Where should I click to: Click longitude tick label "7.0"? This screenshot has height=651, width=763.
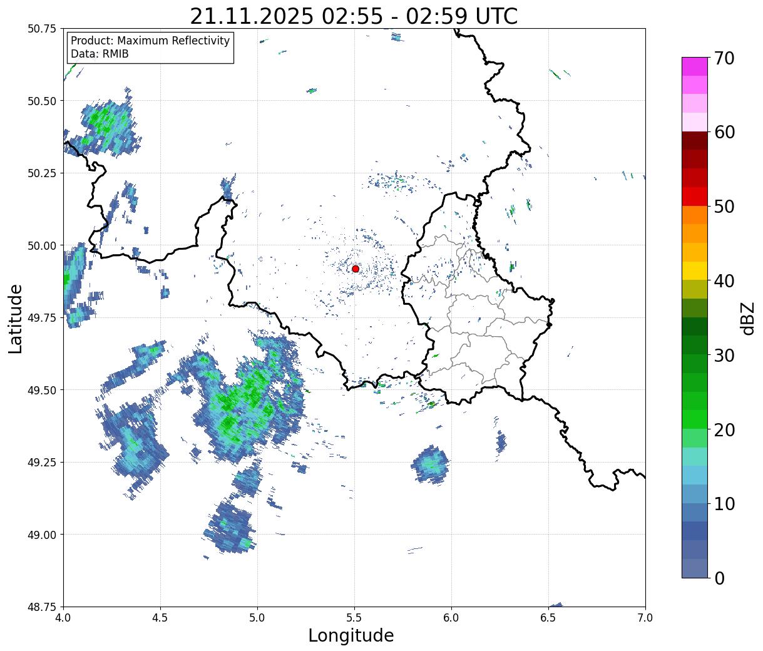click(645, 618)
